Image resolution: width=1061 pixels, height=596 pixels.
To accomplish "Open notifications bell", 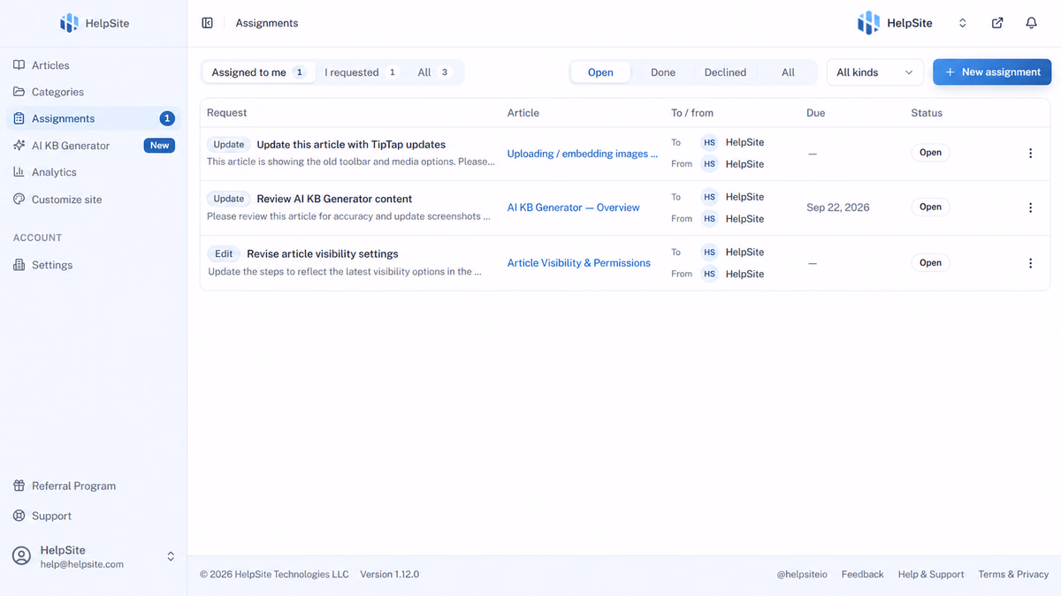I will coord(1031,23).
